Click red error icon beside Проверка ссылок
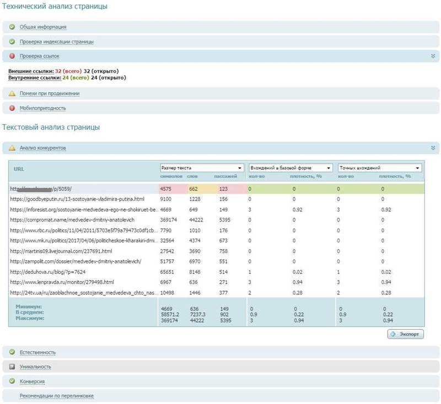441x404 pixels. (x=12, y=56)
